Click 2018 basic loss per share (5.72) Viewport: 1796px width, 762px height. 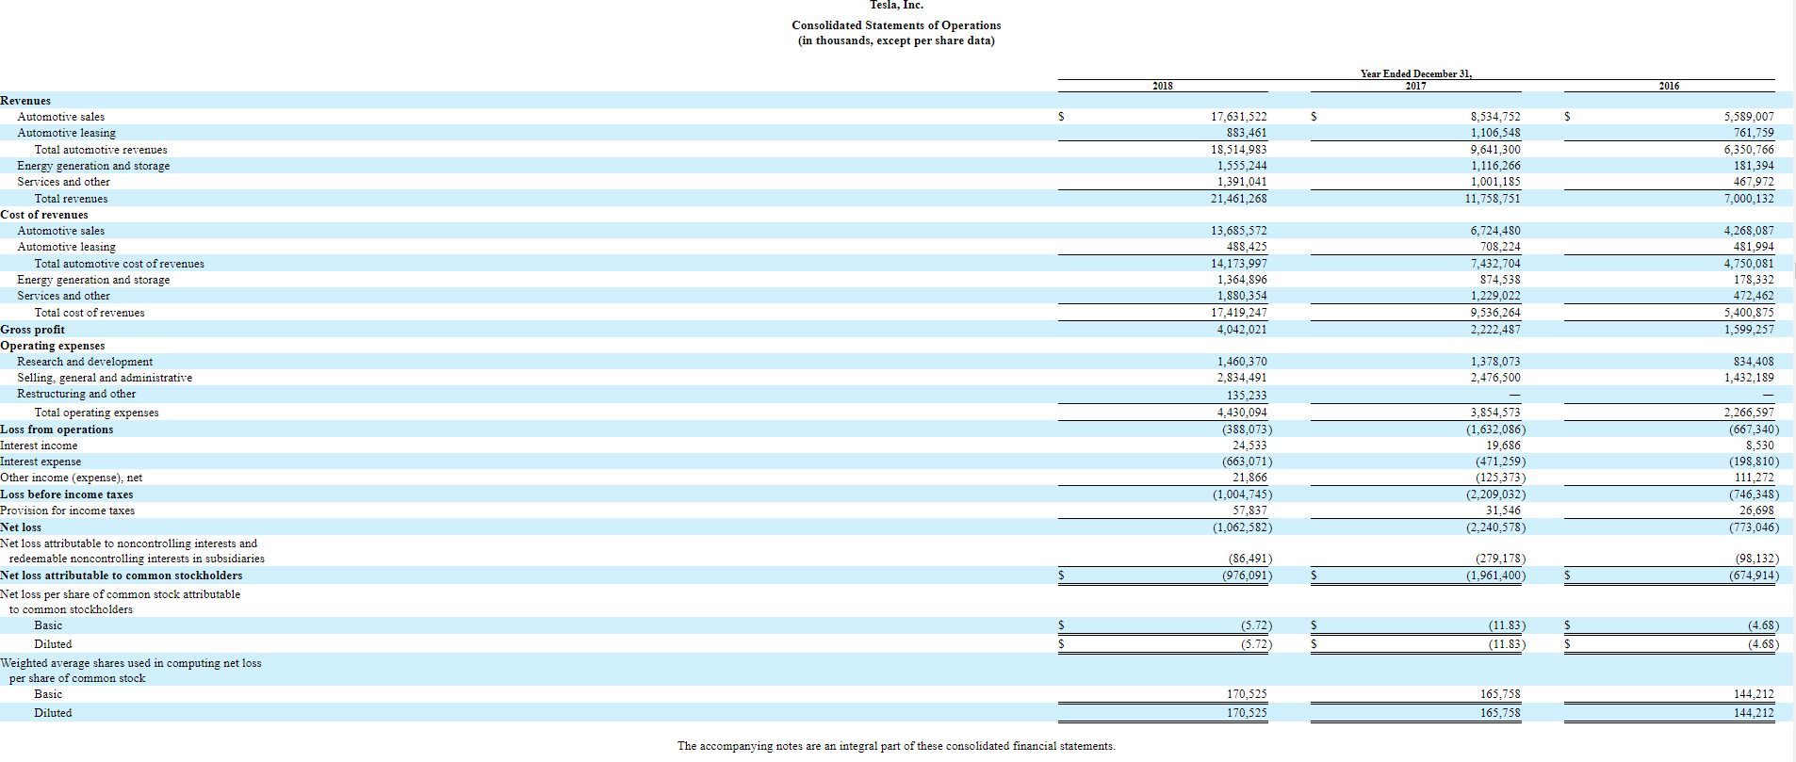(x=1256, y=625)
